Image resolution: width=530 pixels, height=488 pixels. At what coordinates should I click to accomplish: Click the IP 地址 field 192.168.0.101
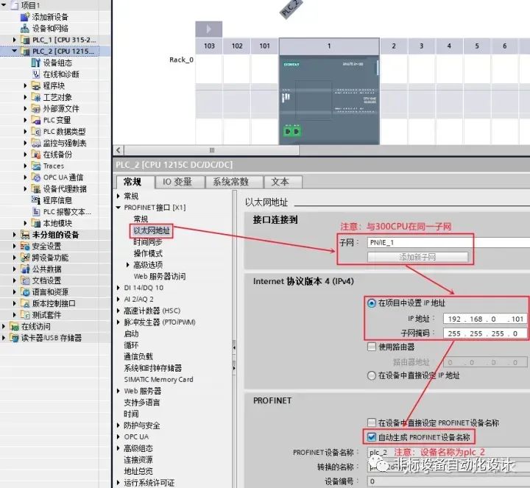[x=485, y=319]
